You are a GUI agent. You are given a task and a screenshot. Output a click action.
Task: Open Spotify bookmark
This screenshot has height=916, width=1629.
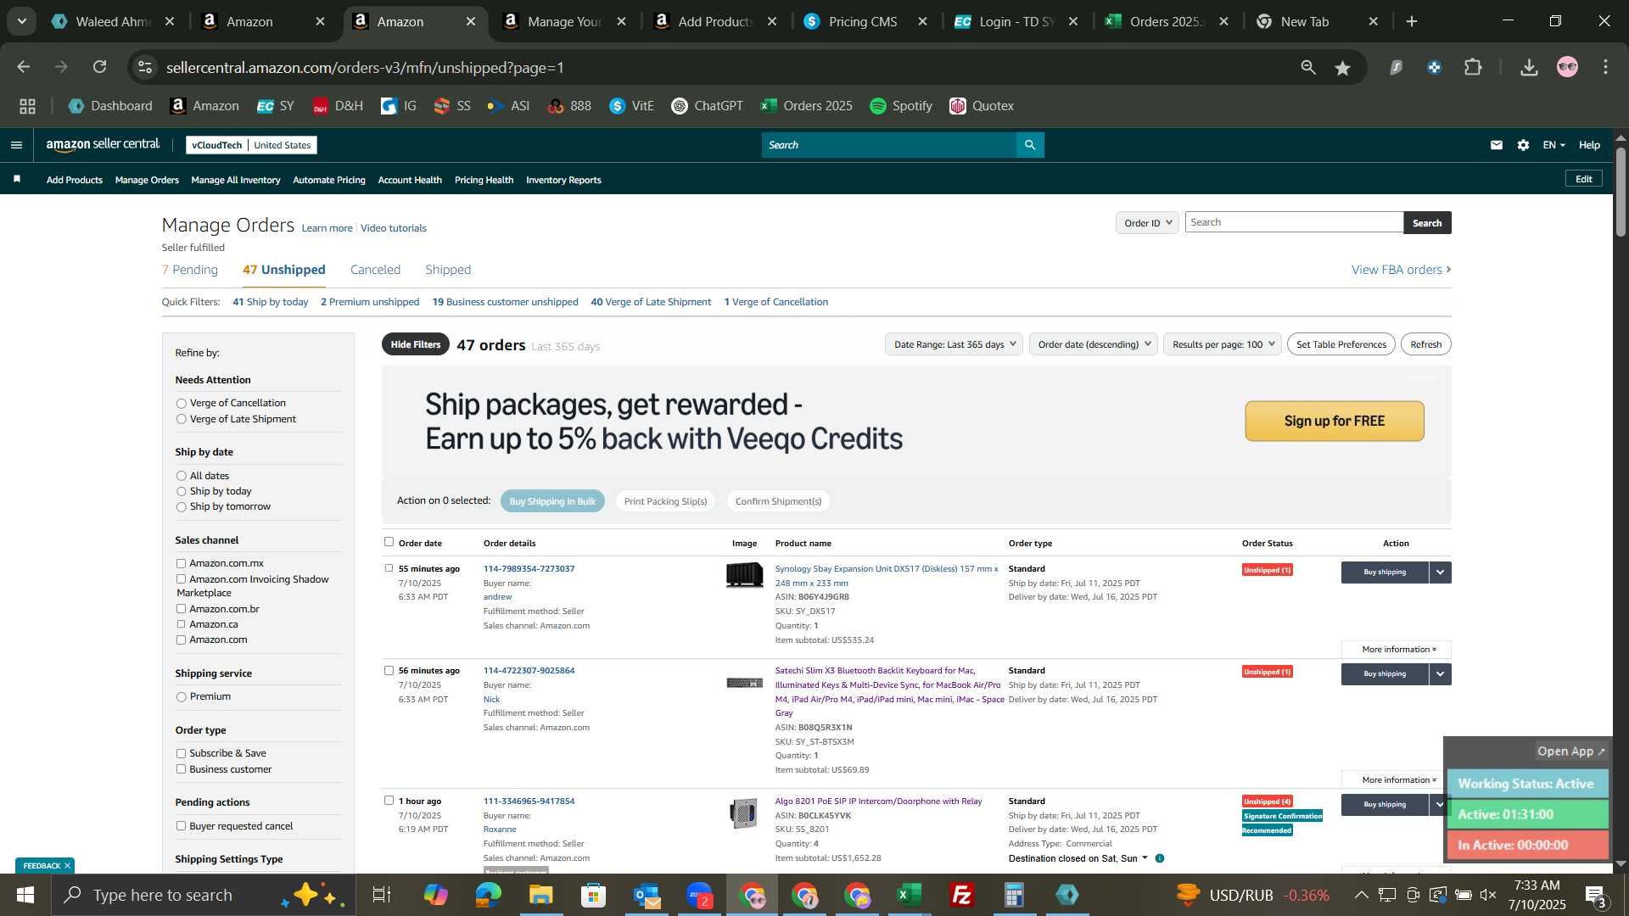tap(901, 106)
